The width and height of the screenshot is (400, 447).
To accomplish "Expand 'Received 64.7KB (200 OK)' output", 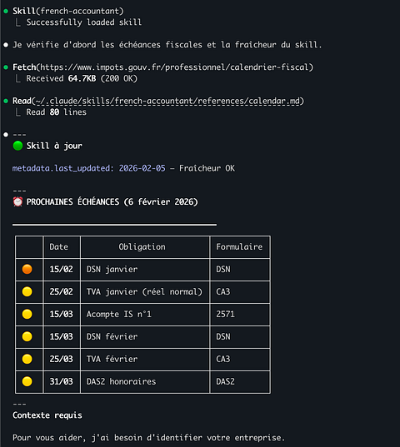I will (82, 78).
